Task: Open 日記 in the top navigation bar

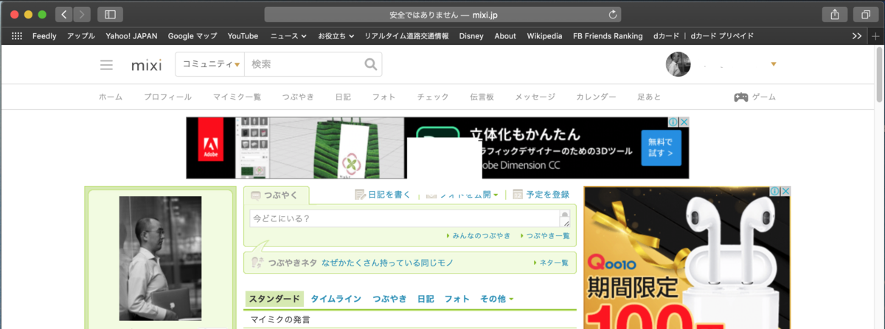Action: click(343, 97)
